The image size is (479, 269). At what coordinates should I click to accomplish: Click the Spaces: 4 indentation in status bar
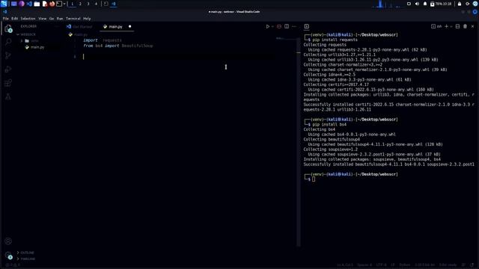point(364,265)
